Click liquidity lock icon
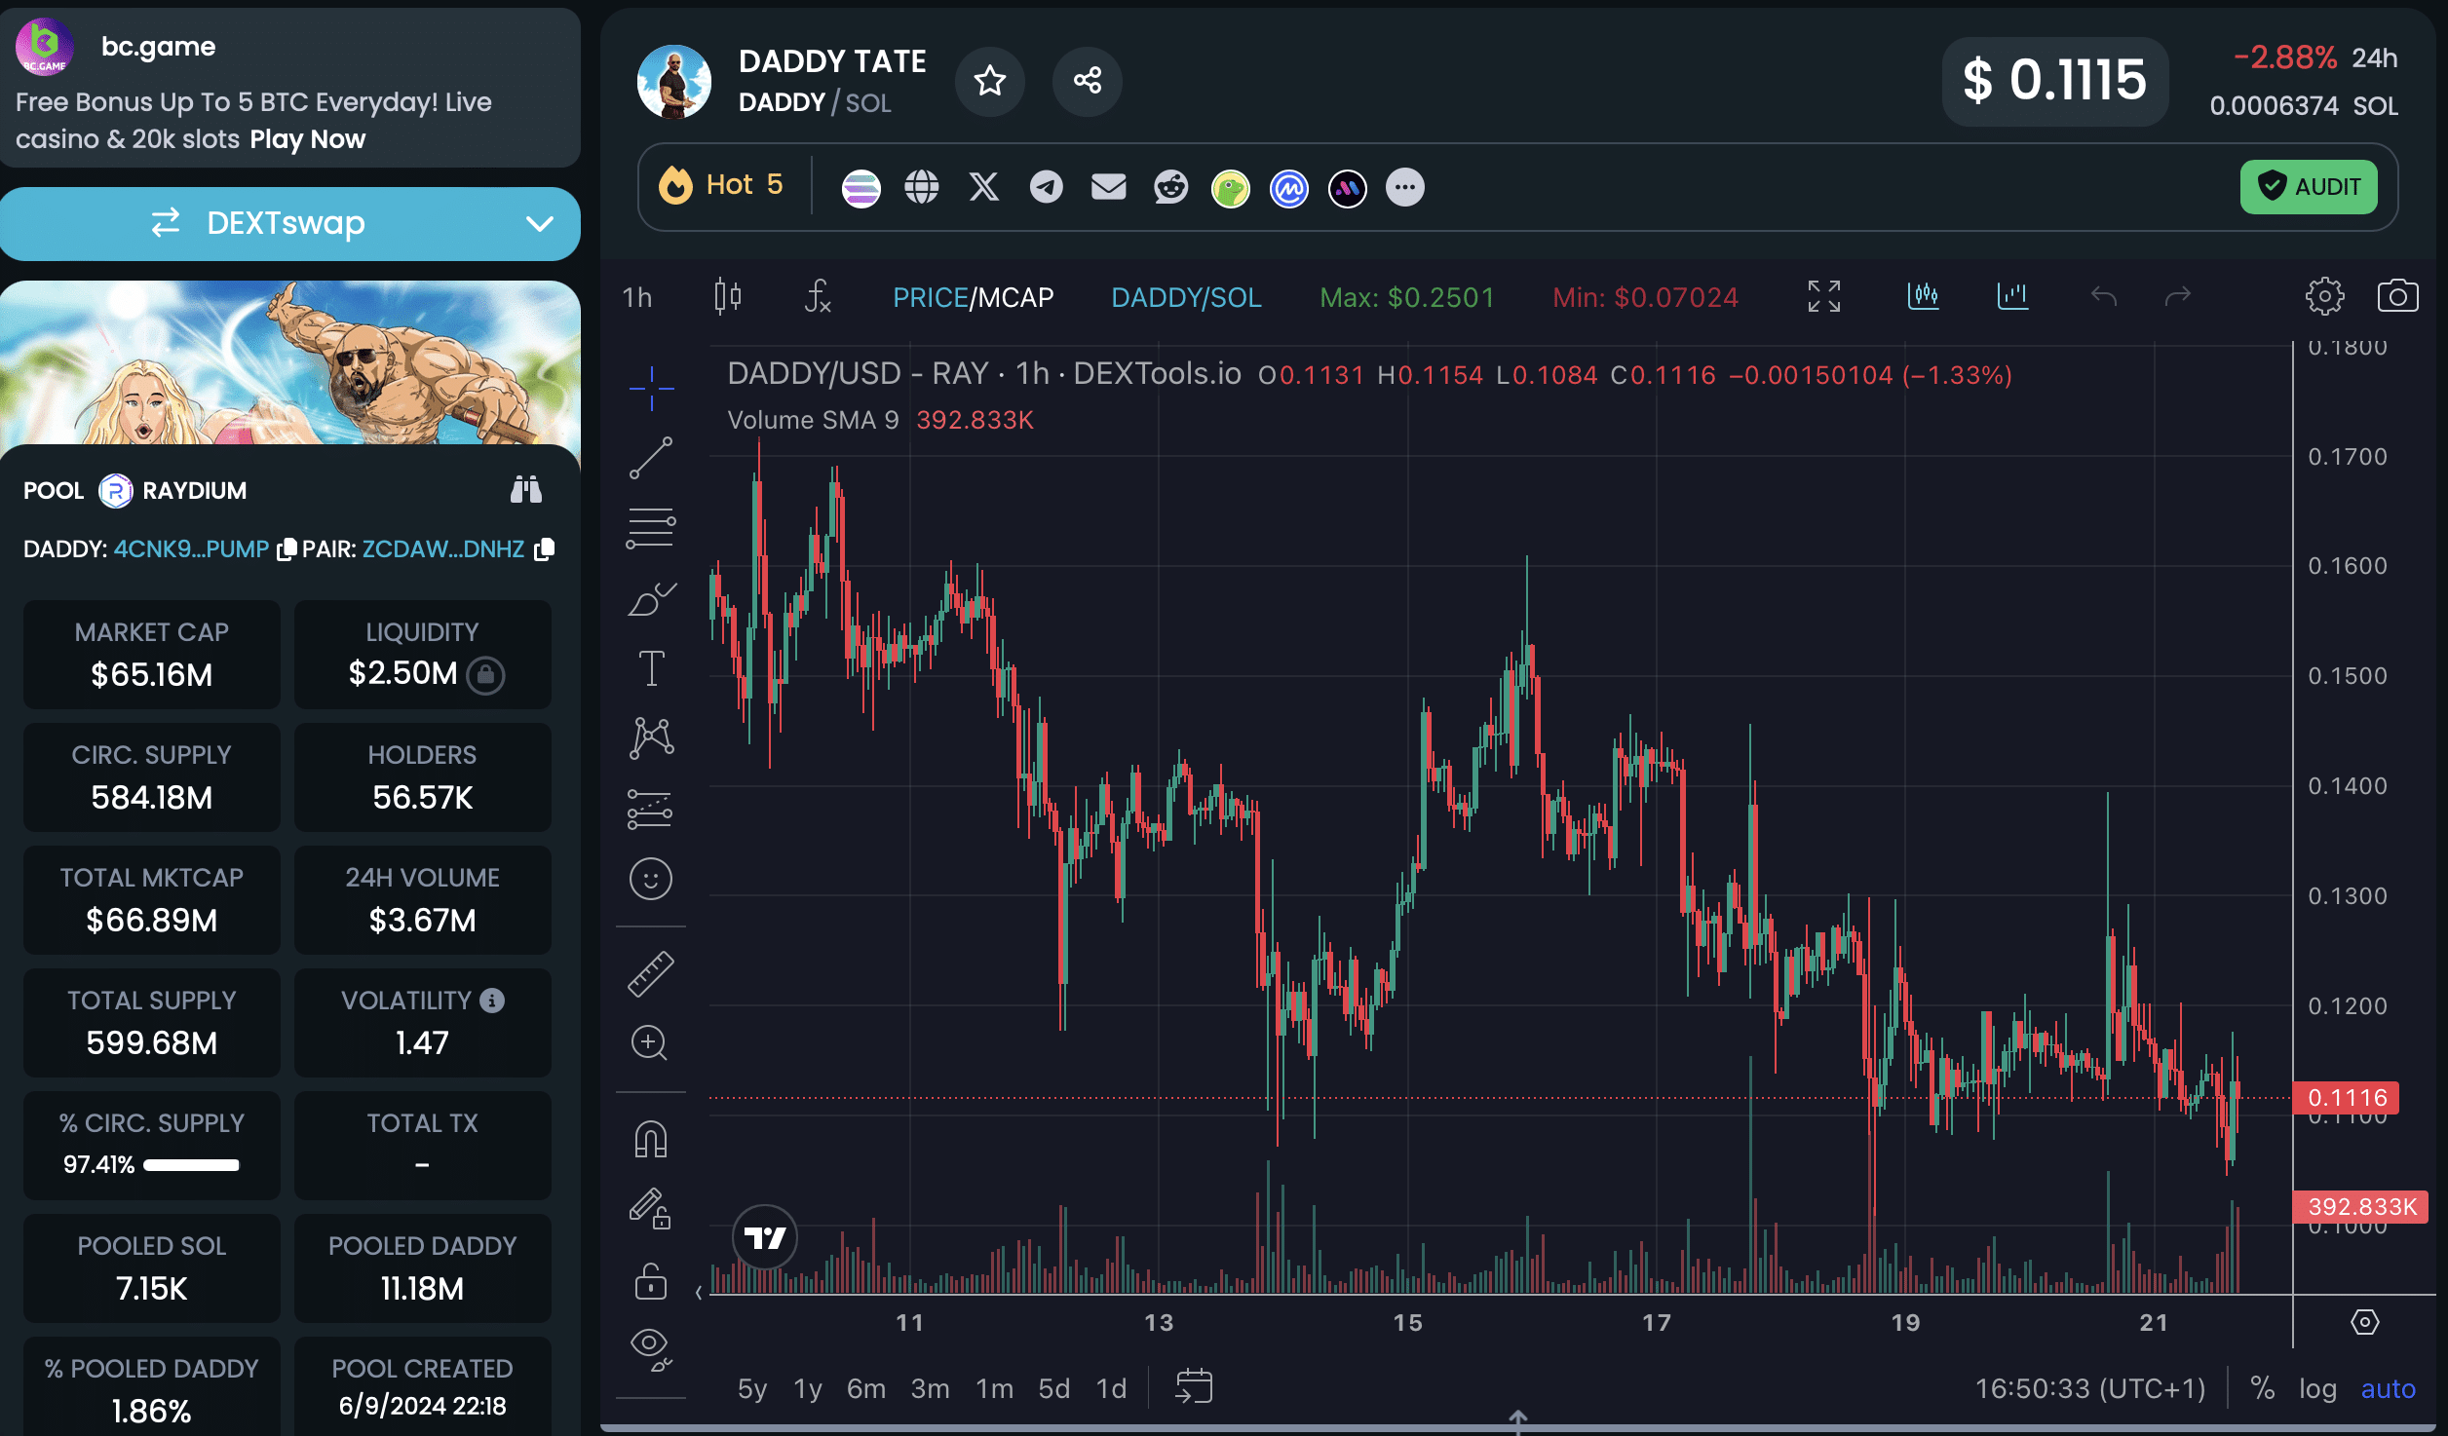The width and height of the screenshot is (2448, 1436). coord(485,674)
